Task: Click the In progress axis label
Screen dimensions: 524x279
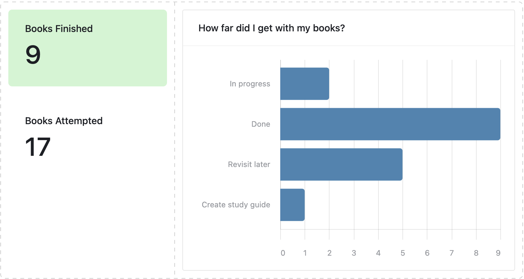Action: [250, 84]
